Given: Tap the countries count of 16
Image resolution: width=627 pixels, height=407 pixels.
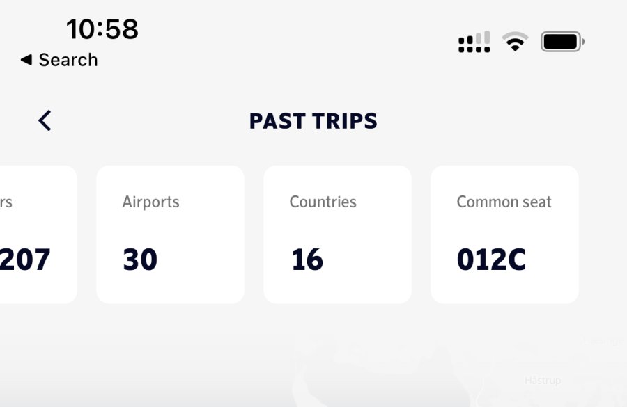Looking at the screenshot, I should 307,260.
